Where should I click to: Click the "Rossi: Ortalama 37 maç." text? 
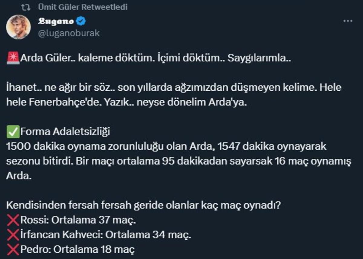pos(78,220)
